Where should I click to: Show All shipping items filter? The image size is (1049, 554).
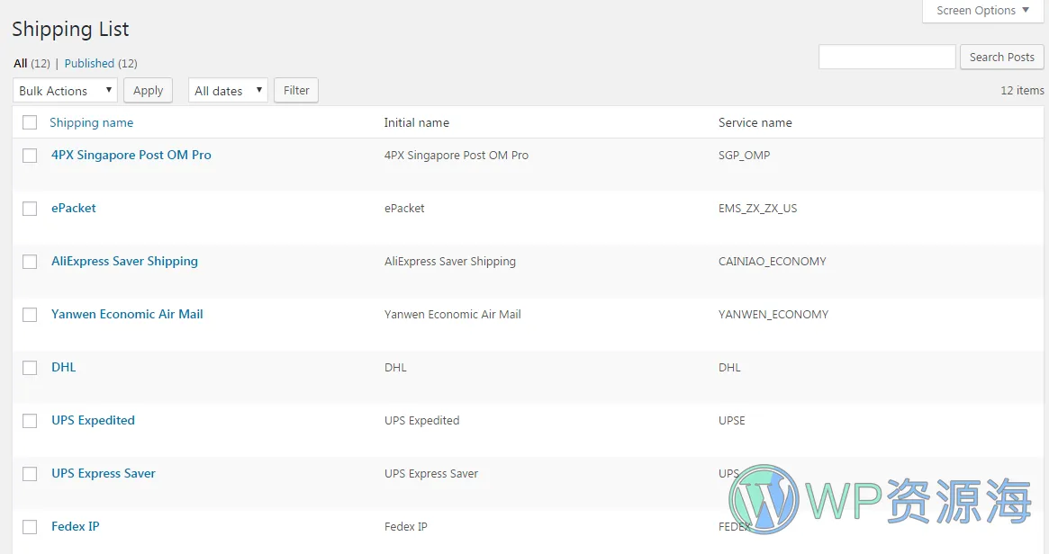point(21,64)
